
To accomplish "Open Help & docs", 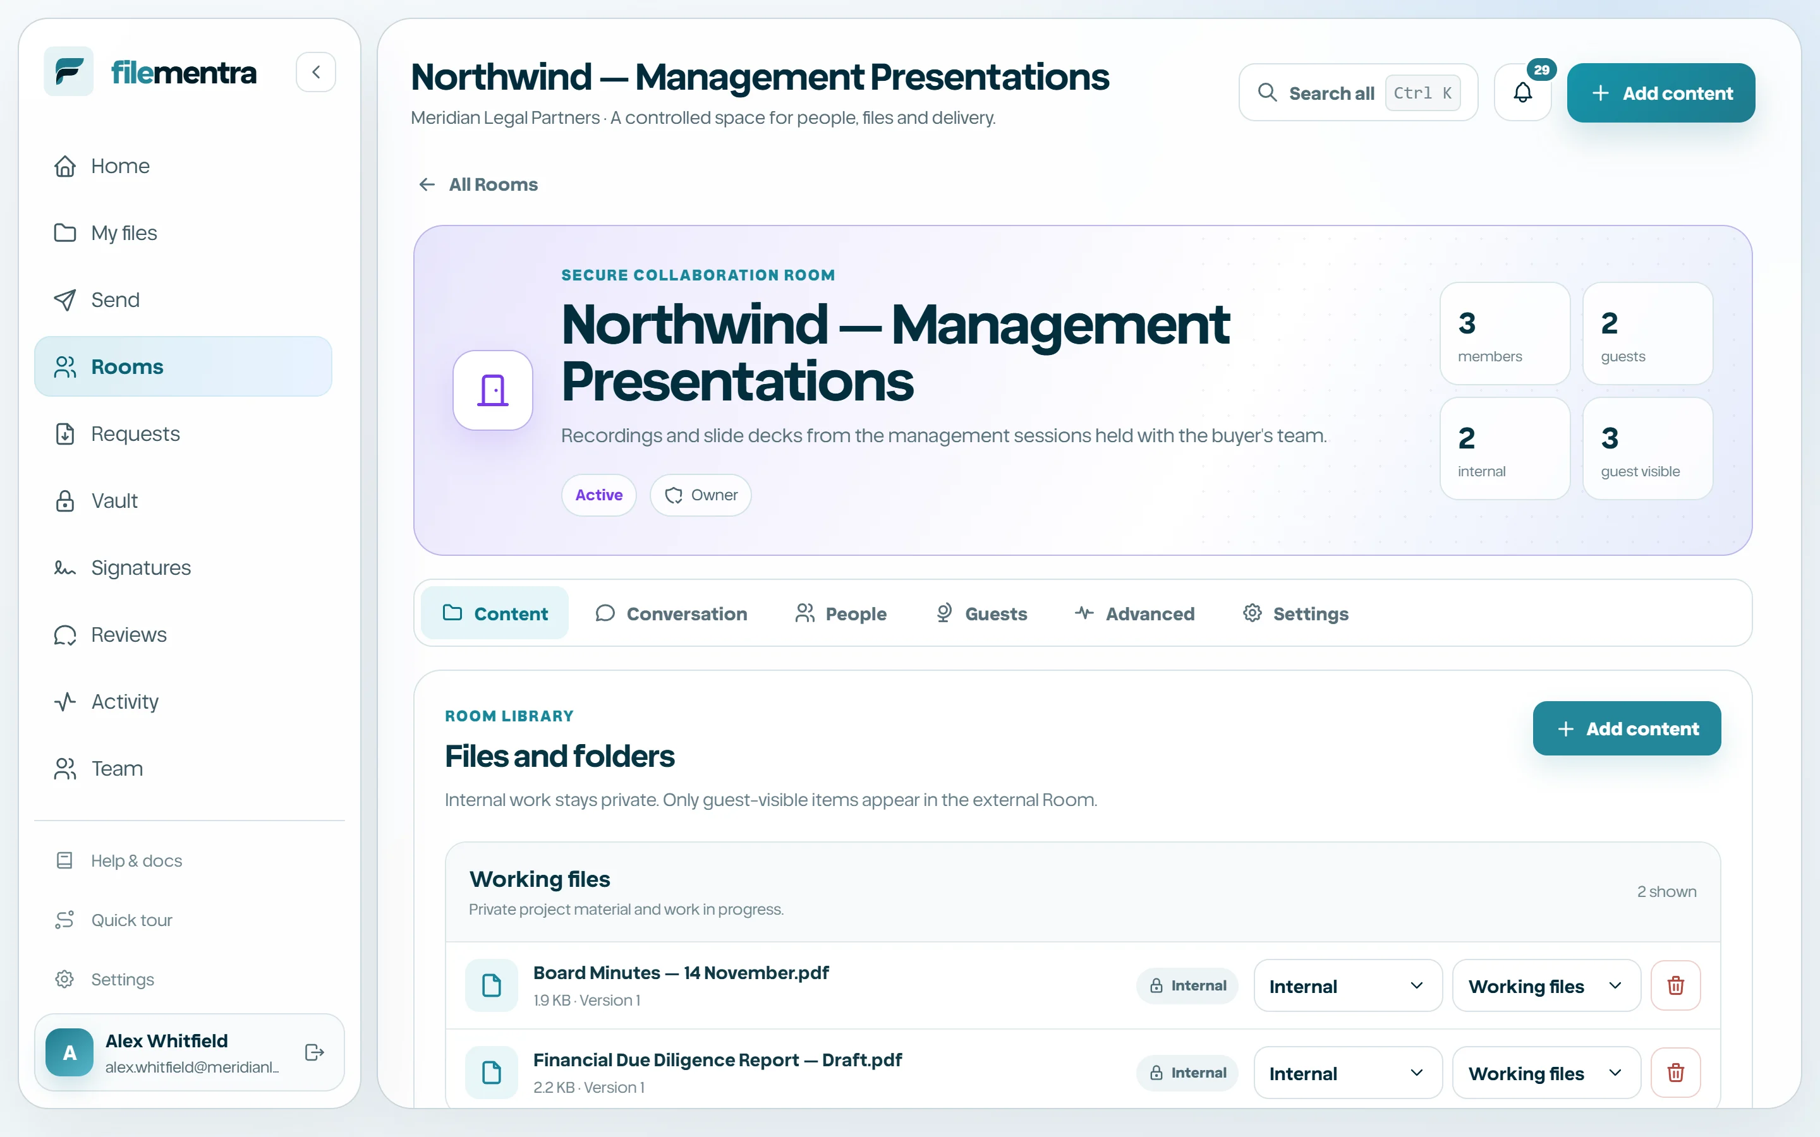I will pos(183,860).
